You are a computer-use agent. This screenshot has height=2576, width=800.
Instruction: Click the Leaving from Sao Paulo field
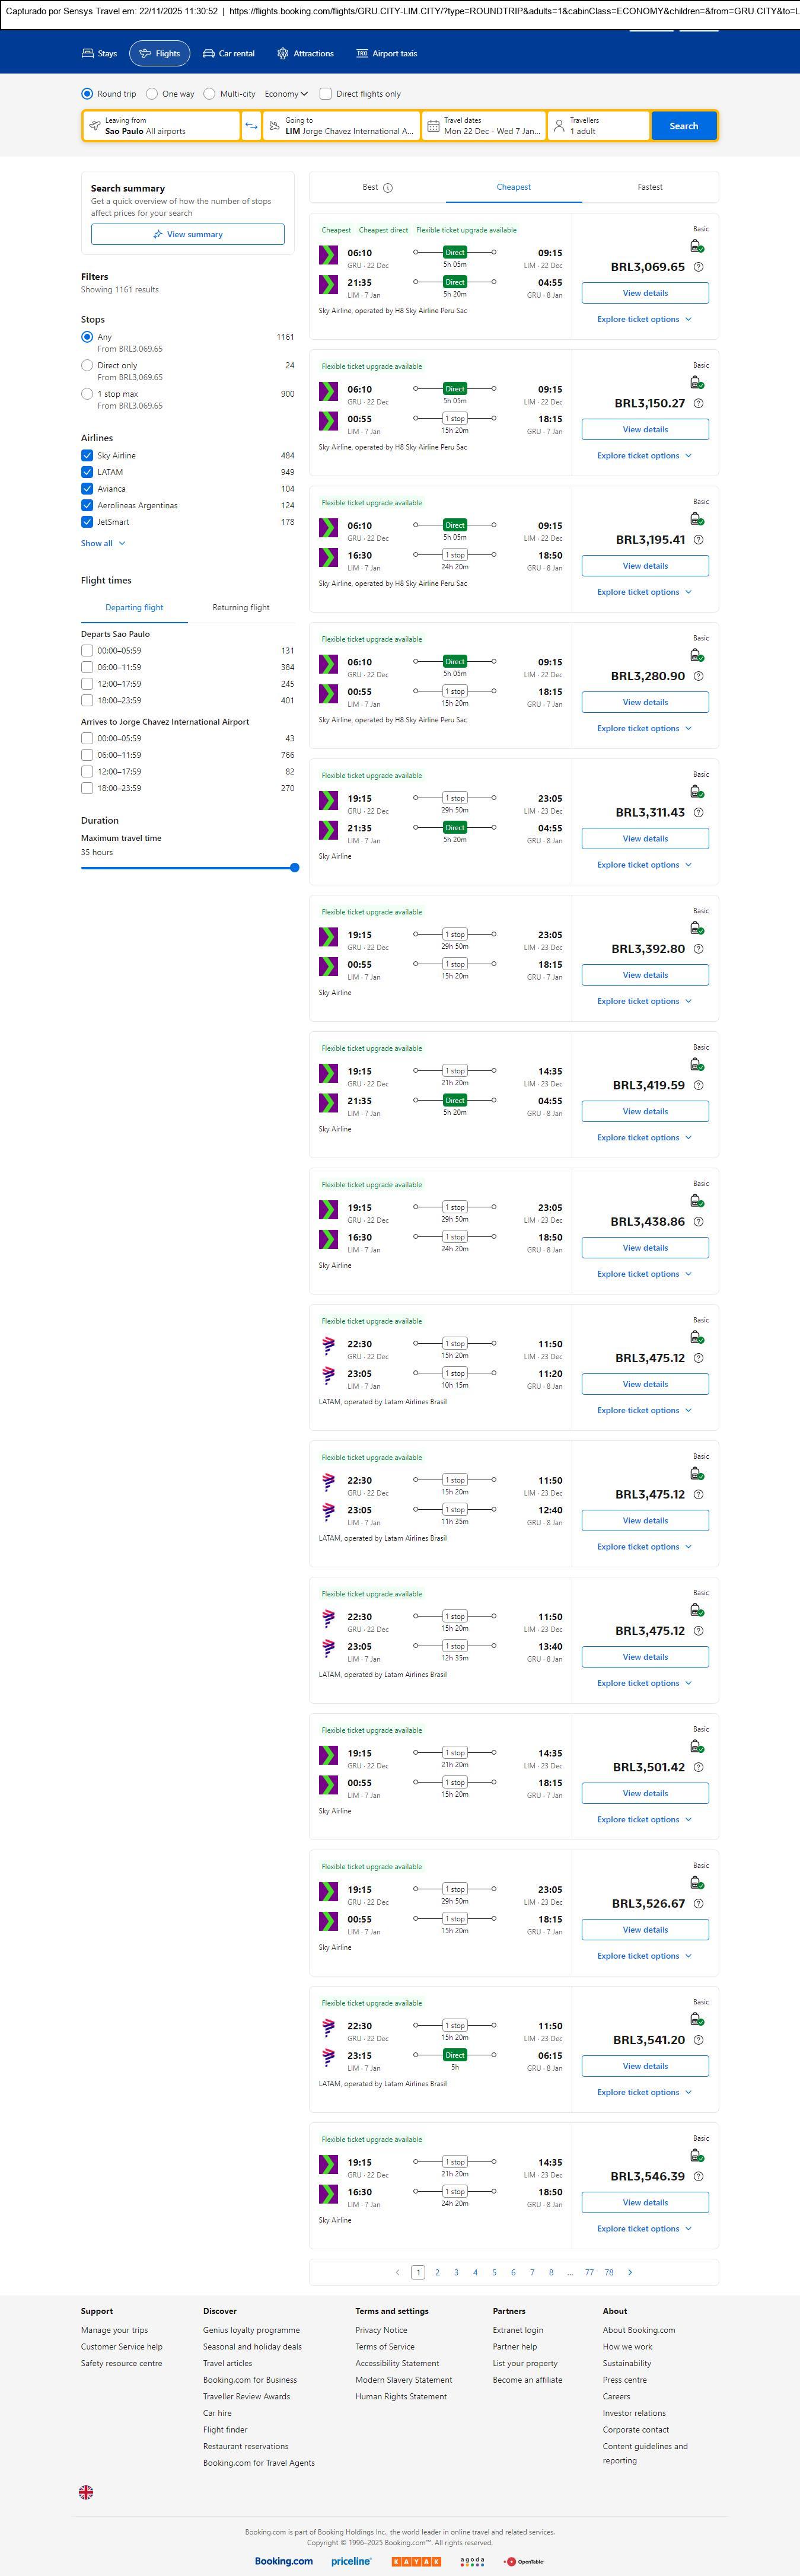click(x=160, y=126)
